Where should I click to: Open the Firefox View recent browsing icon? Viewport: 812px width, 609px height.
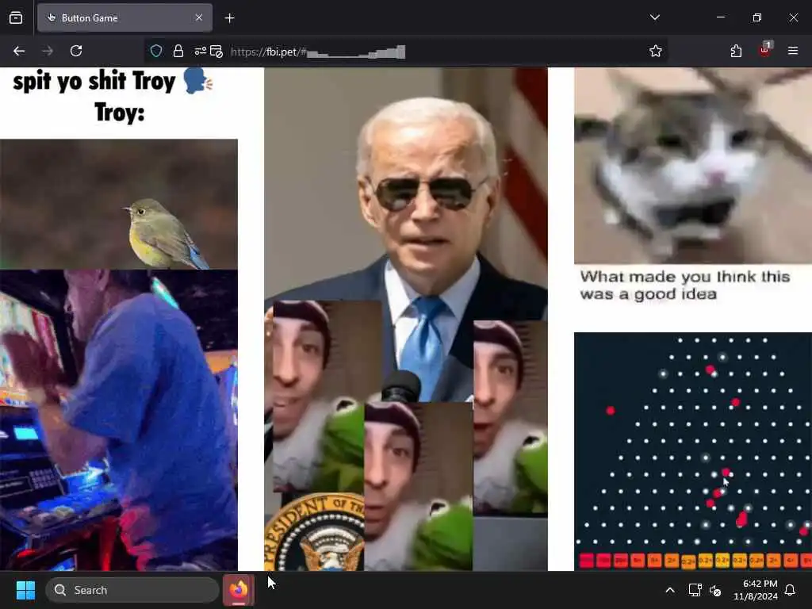point(16,17)
